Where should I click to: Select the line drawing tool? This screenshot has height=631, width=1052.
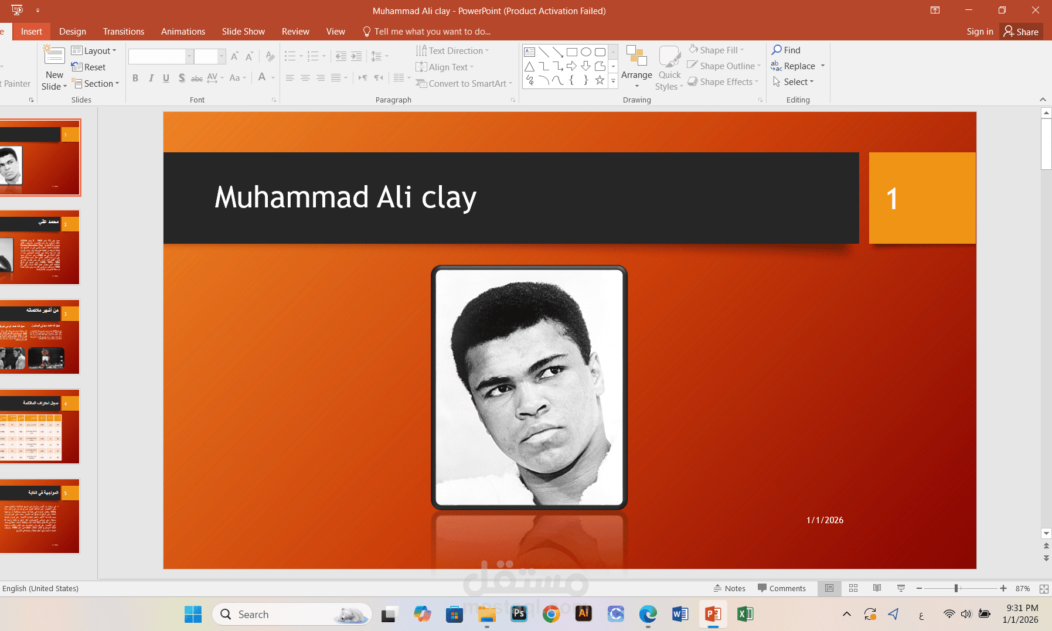pos(543,52)
